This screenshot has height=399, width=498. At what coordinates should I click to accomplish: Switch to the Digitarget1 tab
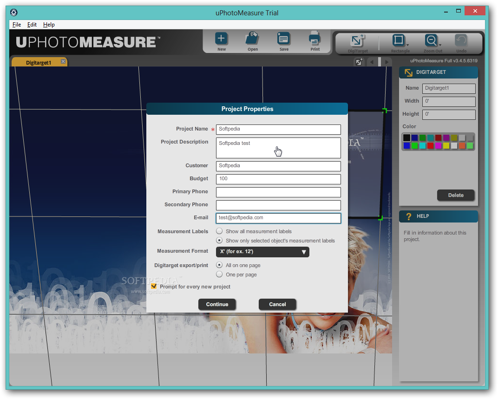(x=39, y=63)
